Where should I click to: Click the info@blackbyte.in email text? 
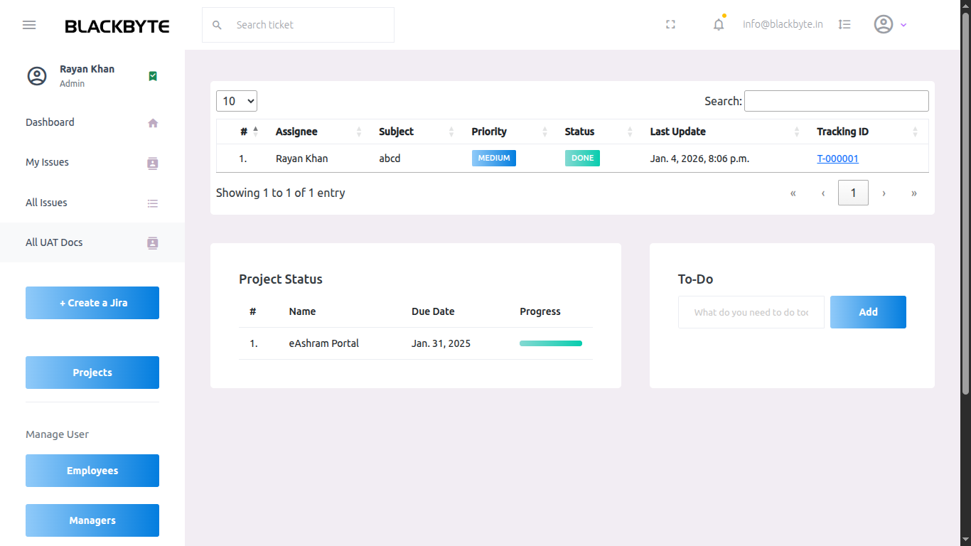point(783,24)
